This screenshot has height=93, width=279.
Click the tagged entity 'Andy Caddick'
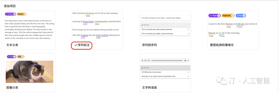[102, 35]
